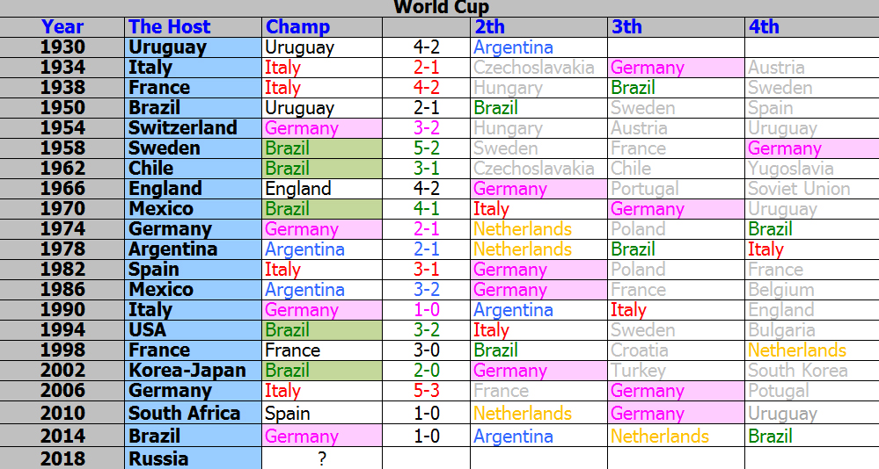
Task: Select the Turkey third place cell
Action: pos(676,371)
